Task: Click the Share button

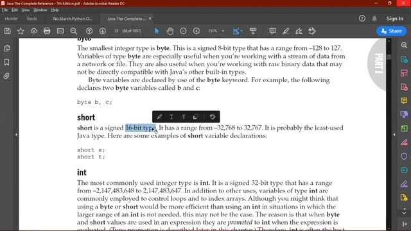Action: [391, 31]
